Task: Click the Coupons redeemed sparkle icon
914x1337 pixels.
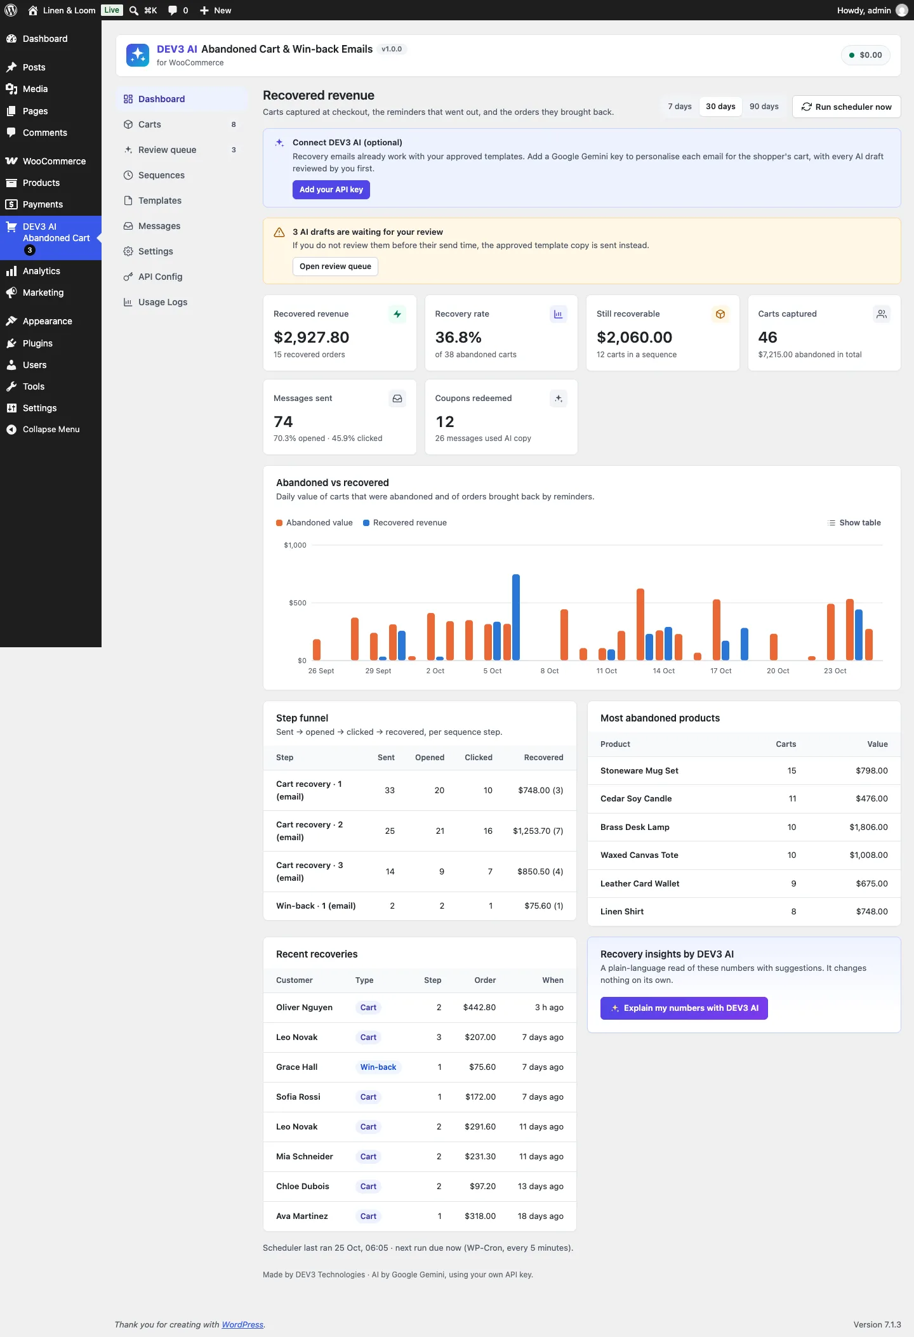Action: point(559,398)
